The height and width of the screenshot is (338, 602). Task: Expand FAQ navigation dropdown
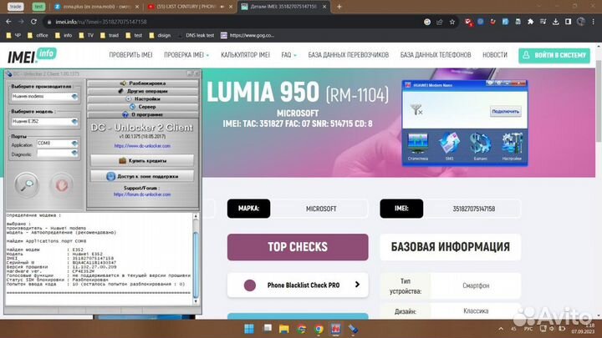pyautogui.click(x=288, y=55)
